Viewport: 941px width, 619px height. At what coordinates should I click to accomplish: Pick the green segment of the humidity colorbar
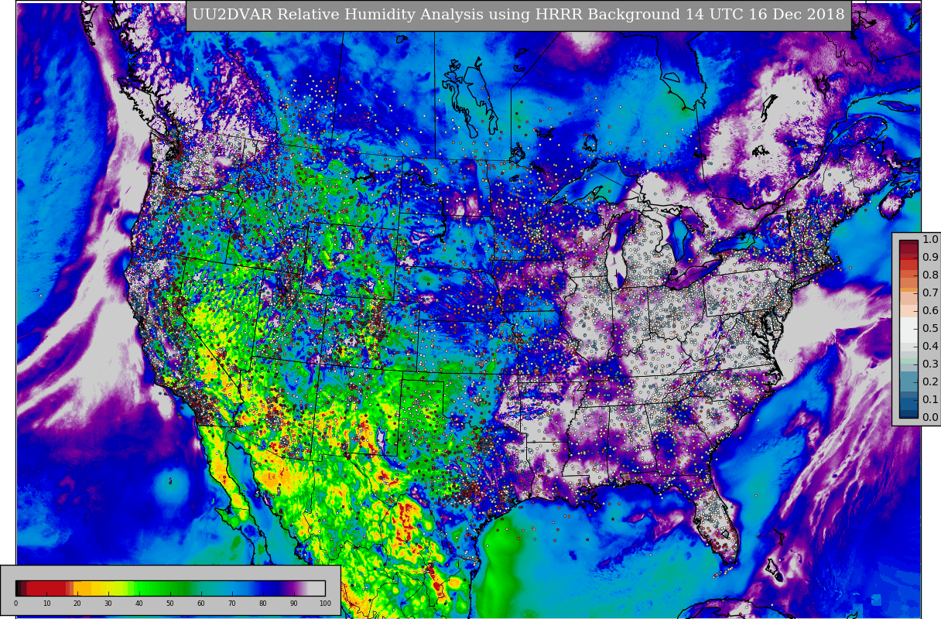pyautogui.click(x=163, y=588)
